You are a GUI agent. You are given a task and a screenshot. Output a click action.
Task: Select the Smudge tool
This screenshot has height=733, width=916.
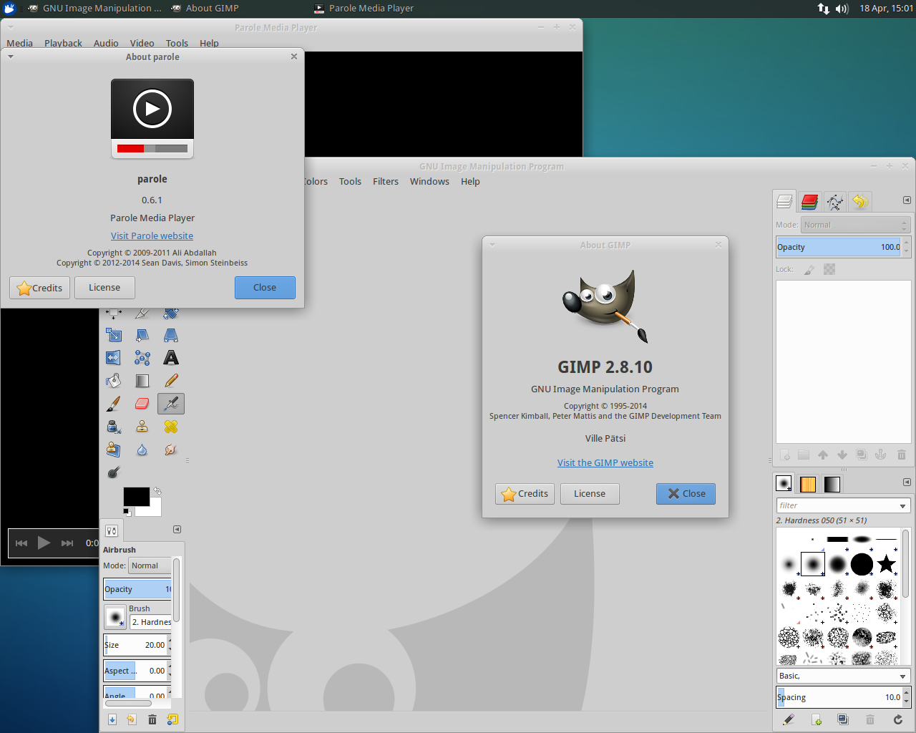click(171, 450)
